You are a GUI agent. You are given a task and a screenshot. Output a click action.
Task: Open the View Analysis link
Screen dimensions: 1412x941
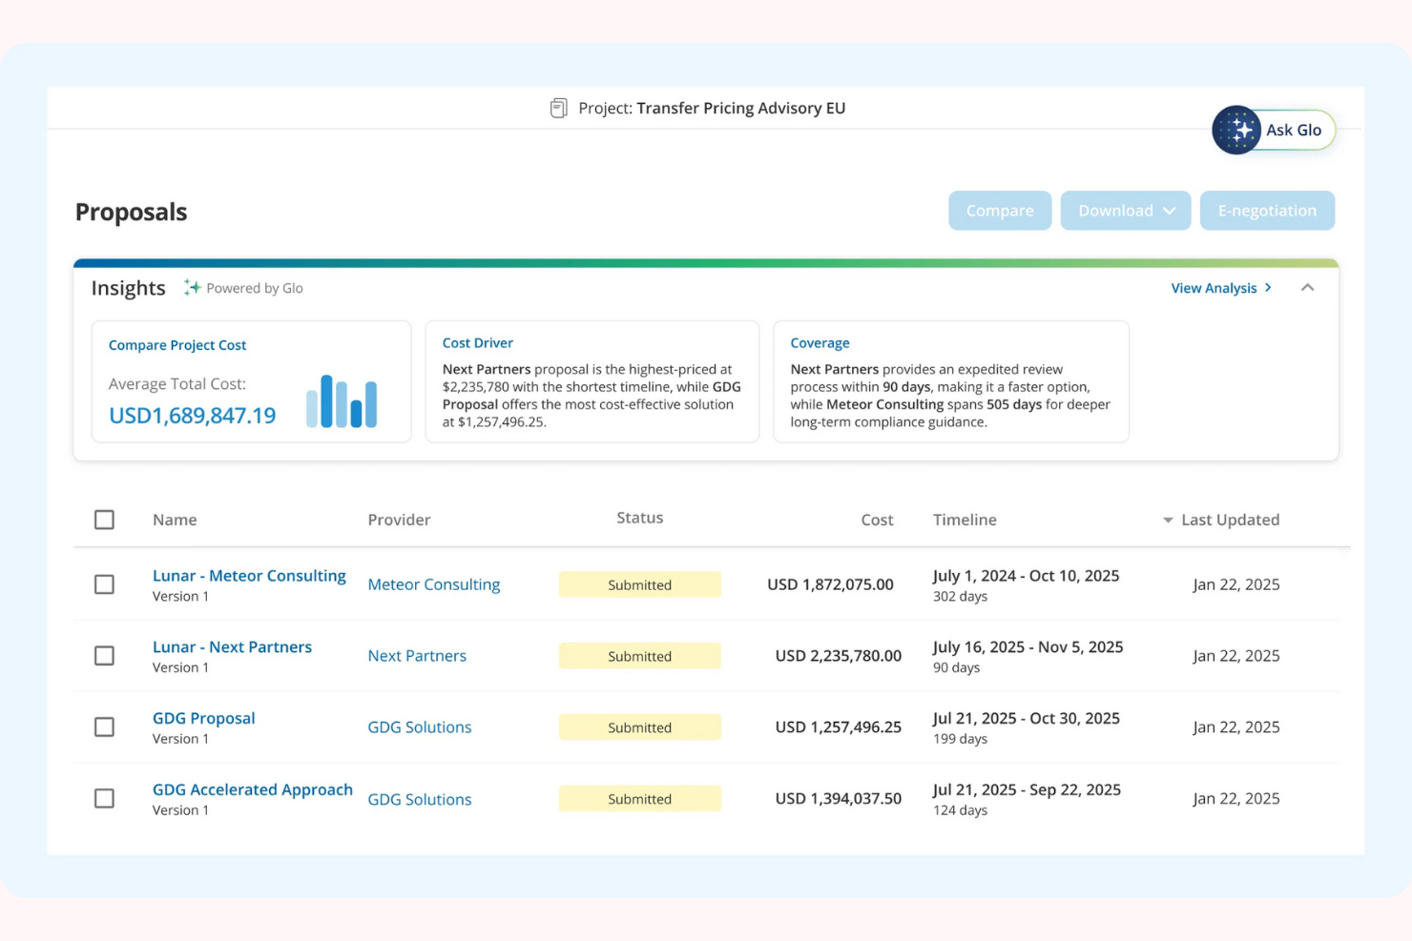1215,287
